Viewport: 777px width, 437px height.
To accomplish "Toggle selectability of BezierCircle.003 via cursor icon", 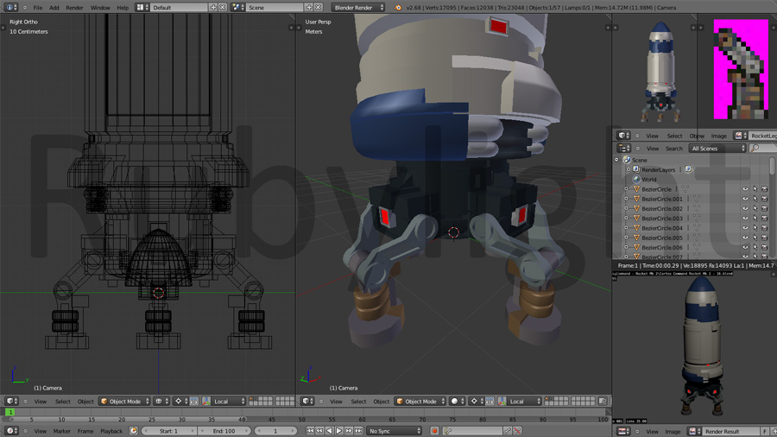I will 755,218.
